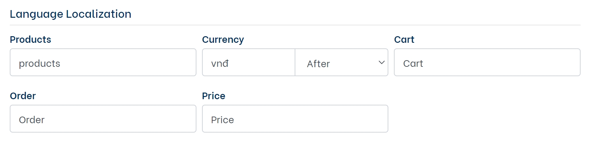
Task: Click the Cart field label
Action: [x=404, y=40]
